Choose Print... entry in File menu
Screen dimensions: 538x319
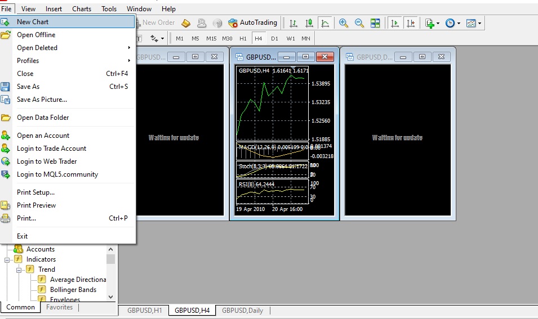click(67, 218)
